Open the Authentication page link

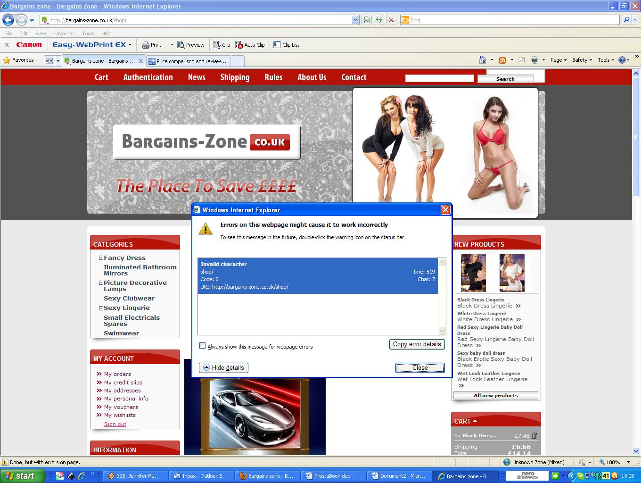pos(148,77)
